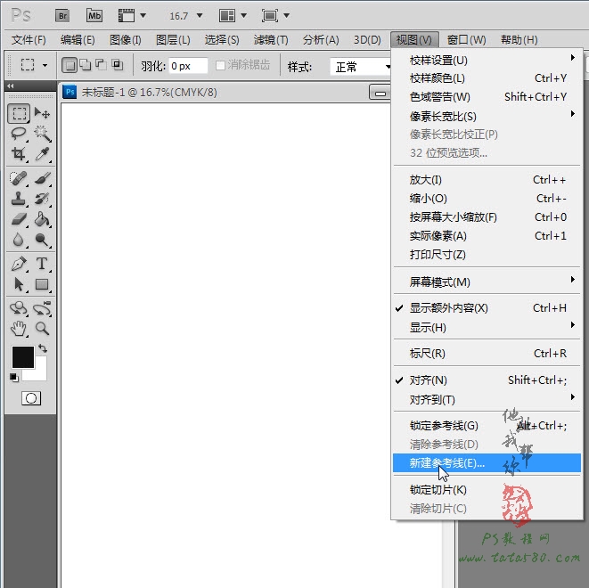Open the 滤镜(T) menu
This screenshot has height=588, width=589.
coord(271,39)
